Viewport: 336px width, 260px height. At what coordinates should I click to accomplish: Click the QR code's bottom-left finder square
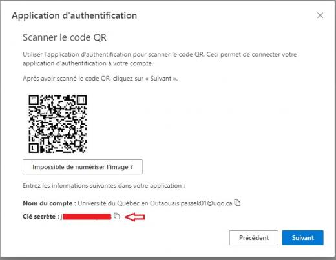coord(34,148)
